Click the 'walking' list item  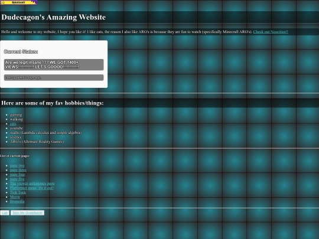(17, 119)
